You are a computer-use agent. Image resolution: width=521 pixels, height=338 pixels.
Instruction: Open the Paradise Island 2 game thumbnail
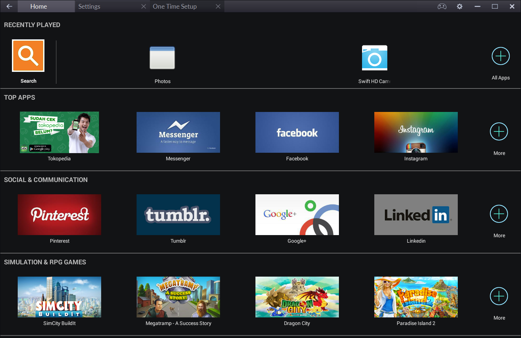click(x=416, y=297)
